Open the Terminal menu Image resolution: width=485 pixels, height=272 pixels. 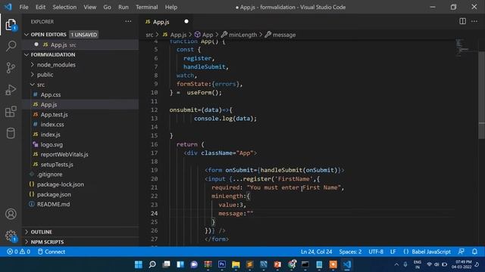146,7
